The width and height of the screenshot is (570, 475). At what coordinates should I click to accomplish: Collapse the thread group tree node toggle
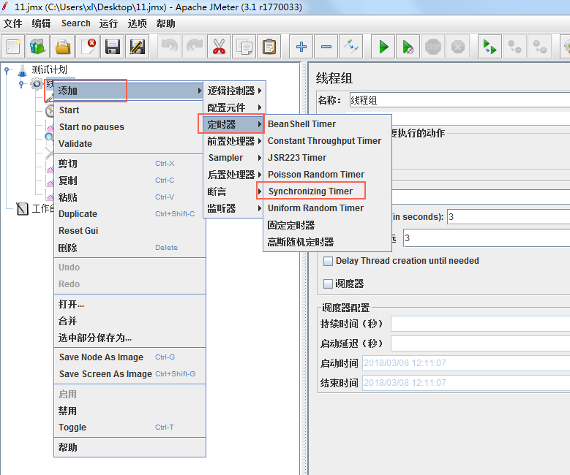[x=21, y=84]
